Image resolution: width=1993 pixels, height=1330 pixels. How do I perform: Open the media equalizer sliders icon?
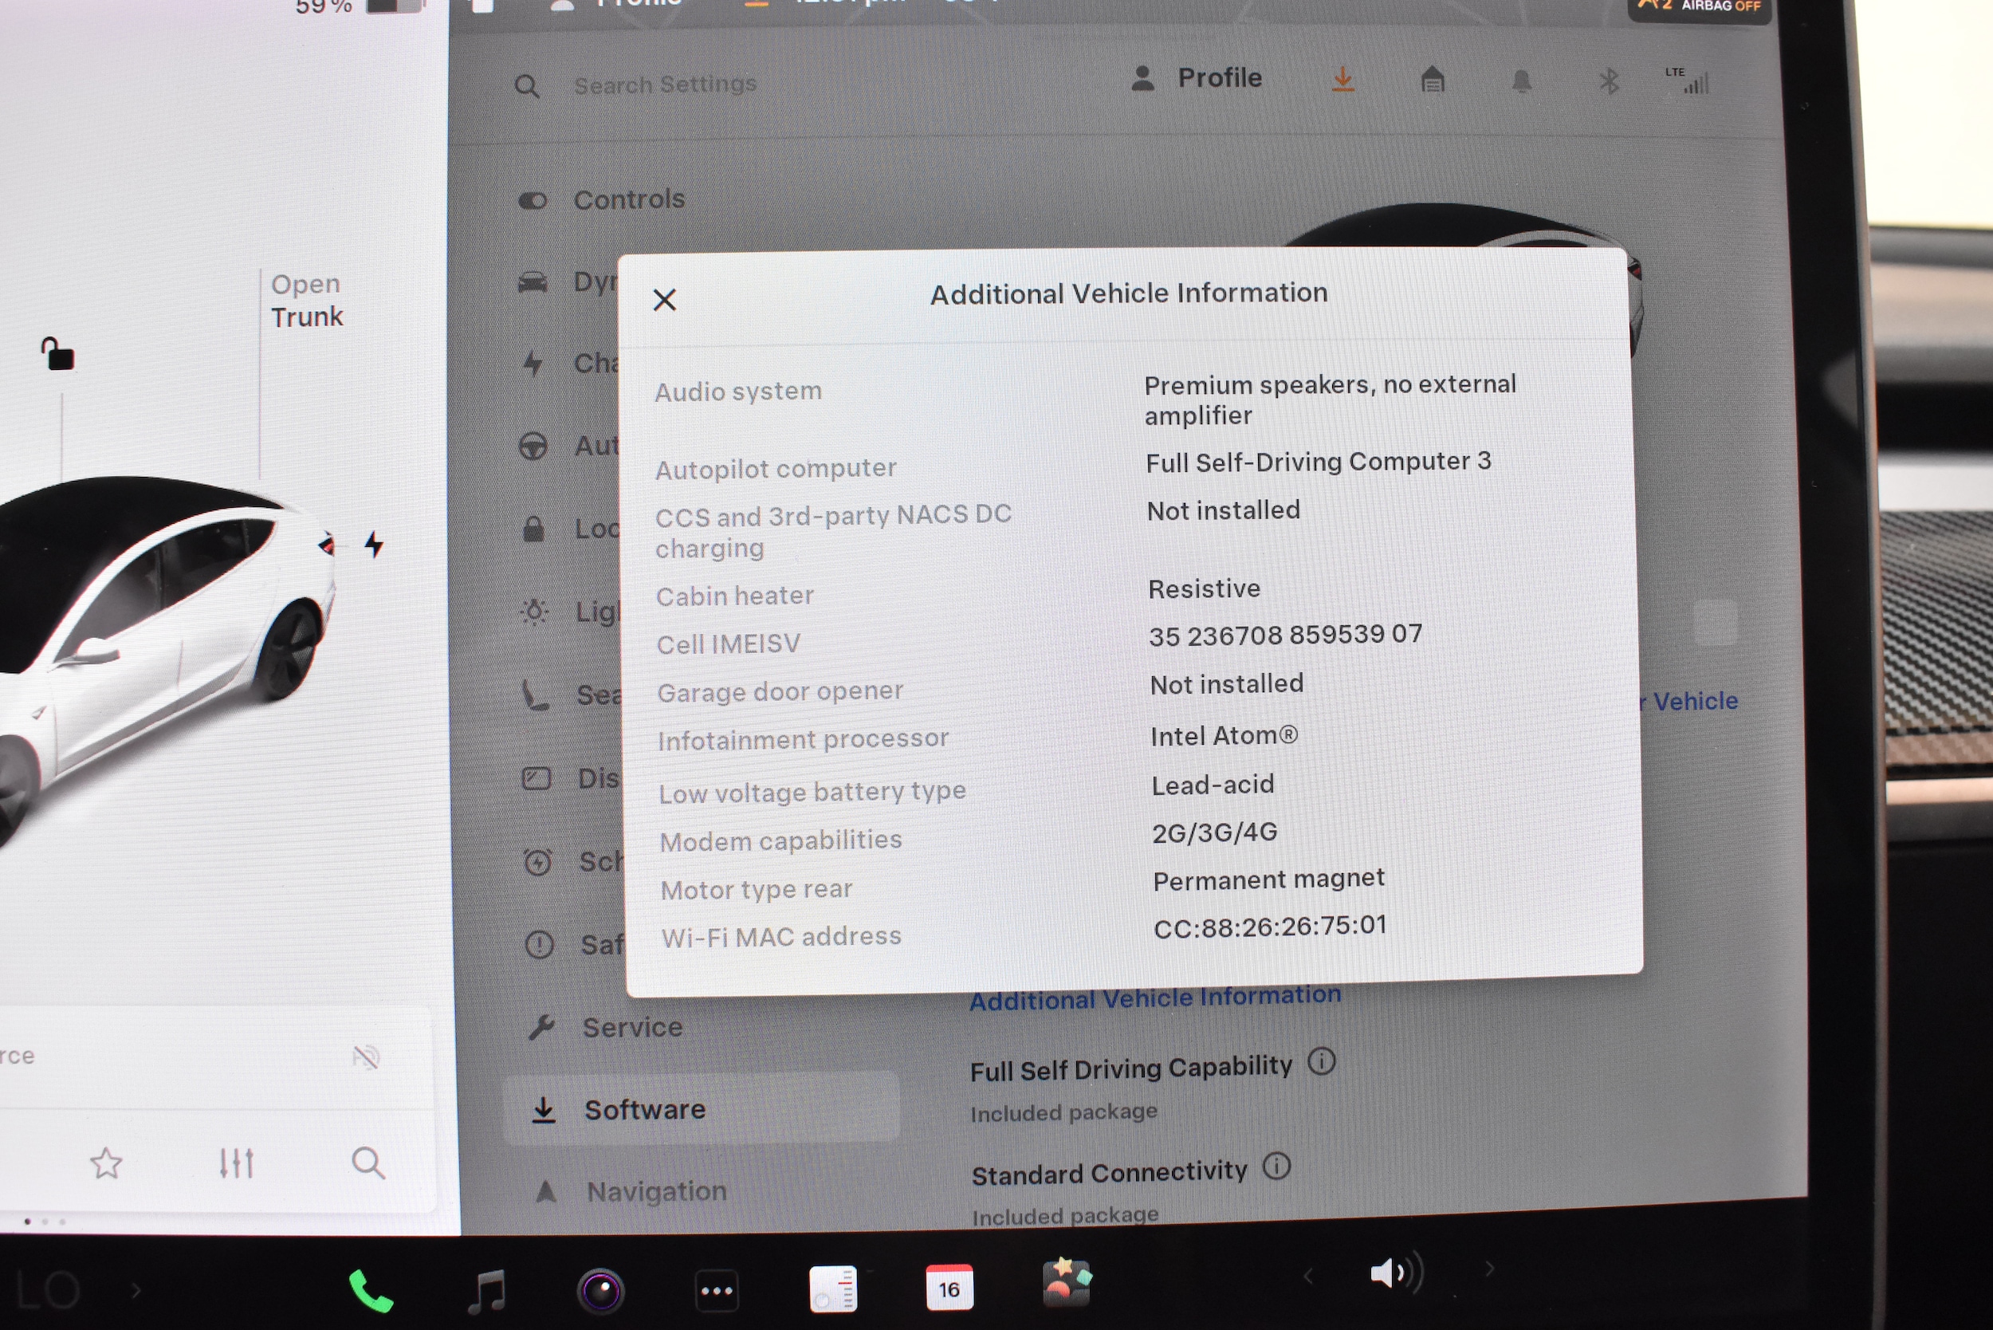pyautogui.click(x=236, y=1163)
